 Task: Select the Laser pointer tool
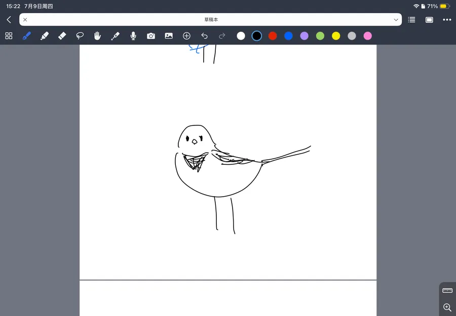coord(115,36)
